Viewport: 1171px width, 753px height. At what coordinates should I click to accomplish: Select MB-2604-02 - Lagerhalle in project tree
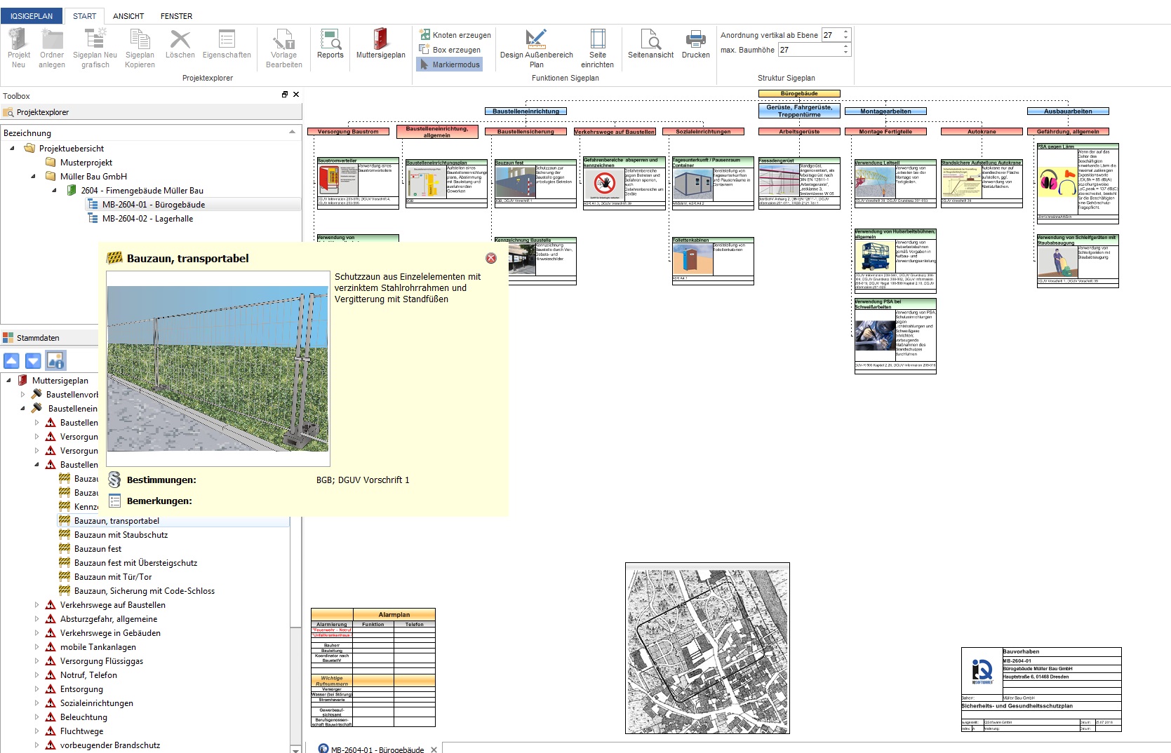point(147,219)
